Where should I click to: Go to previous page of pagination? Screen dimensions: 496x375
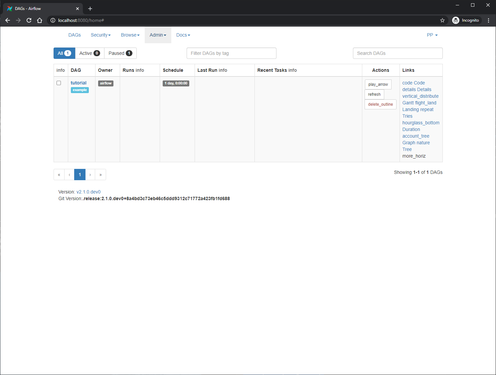pos(69,175)
